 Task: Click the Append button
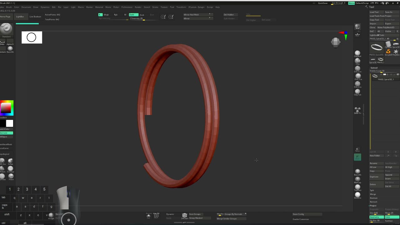392,175
